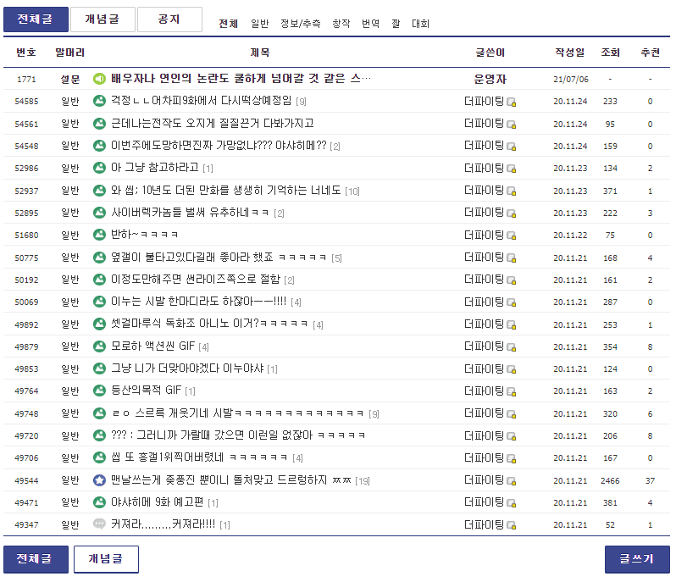Click author badge icon in row 50069
Image resolution: width=676 pixels, height=582 pixels.
[512, 302]
